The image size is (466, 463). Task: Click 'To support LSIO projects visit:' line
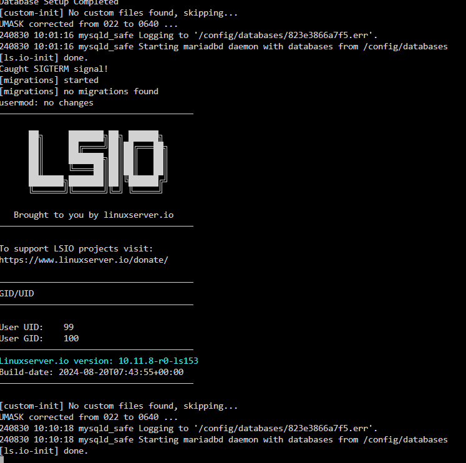pos(76,249)
